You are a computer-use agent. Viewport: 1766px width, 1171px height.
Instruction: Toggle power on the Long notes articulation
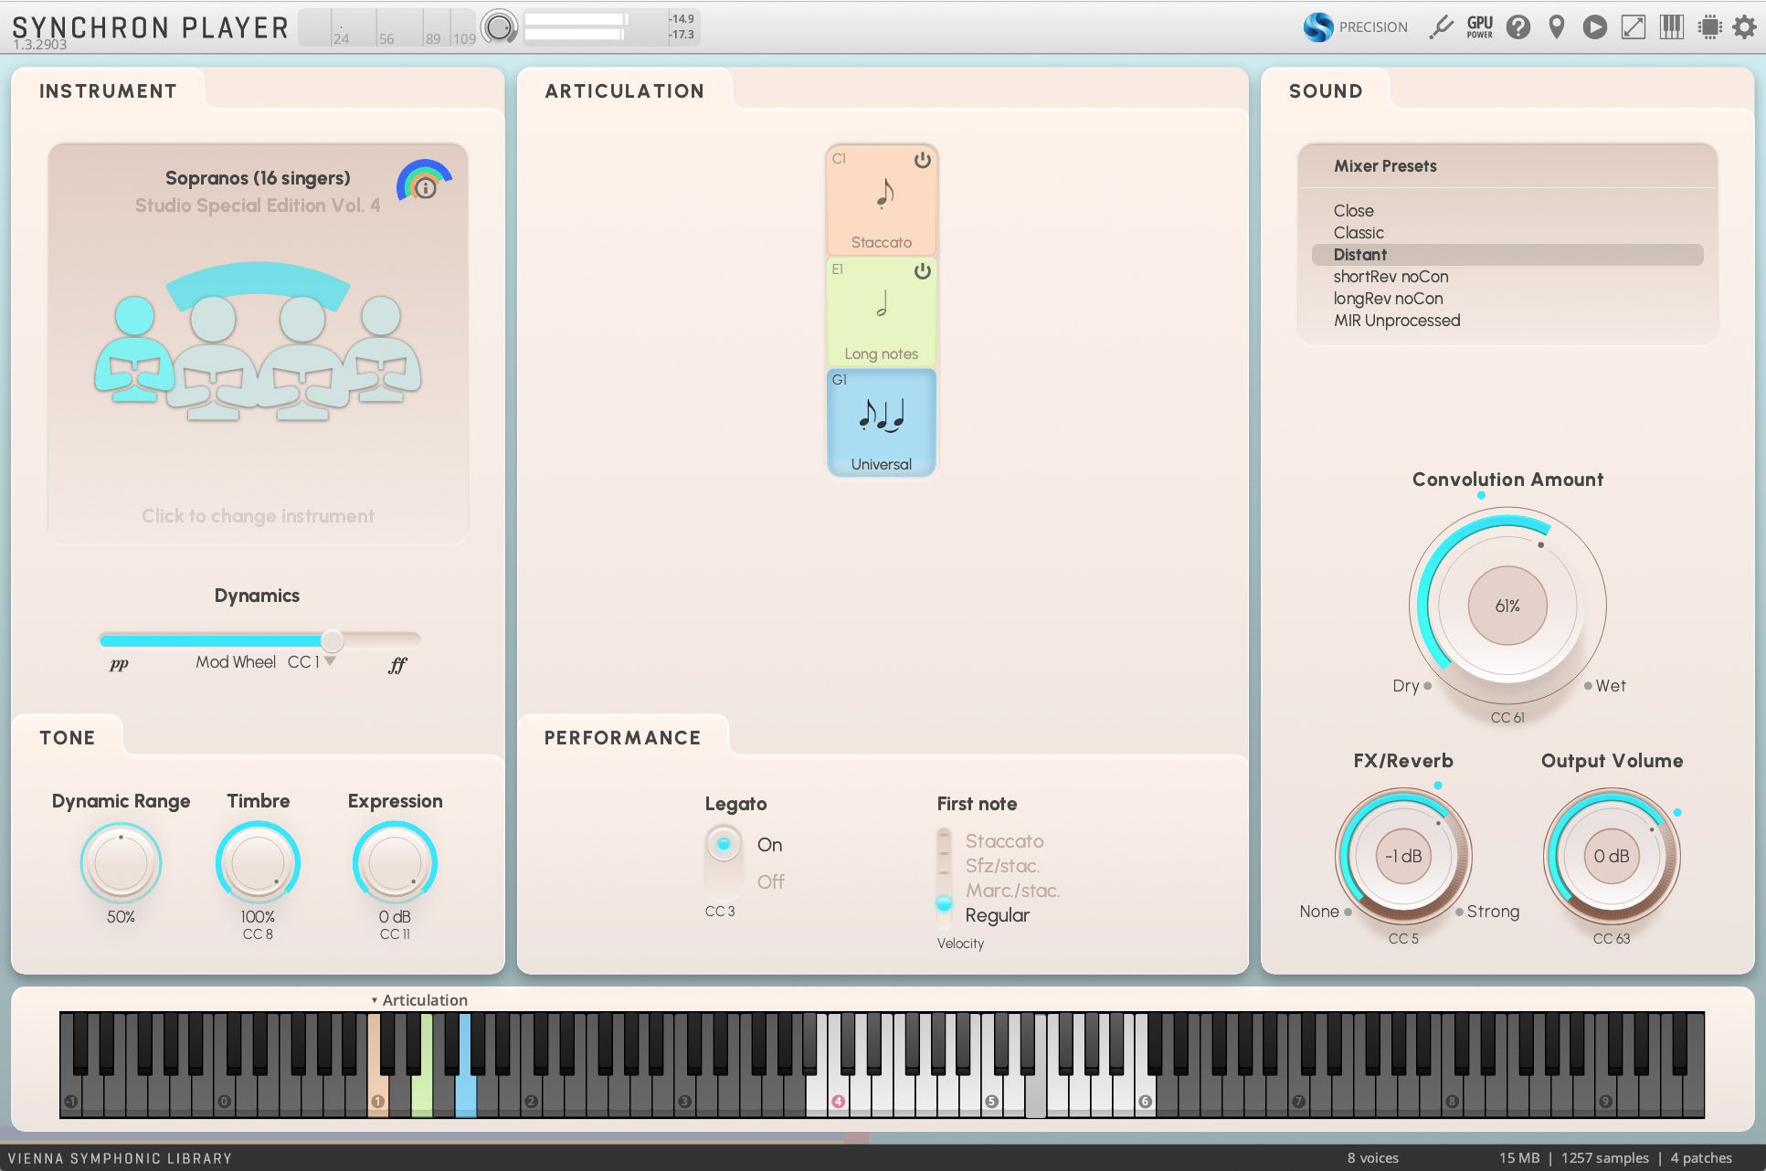[923, 271]
